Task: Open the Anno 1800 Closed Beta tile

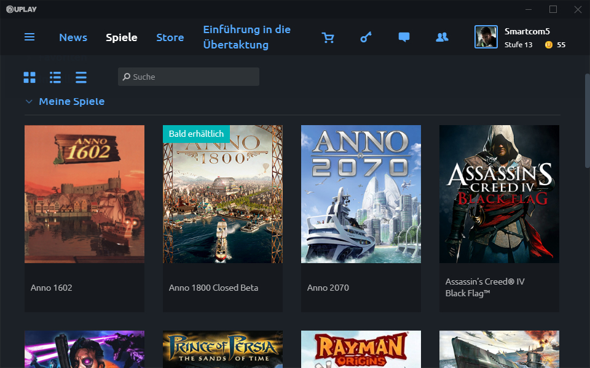Action: tap(222, 194)
